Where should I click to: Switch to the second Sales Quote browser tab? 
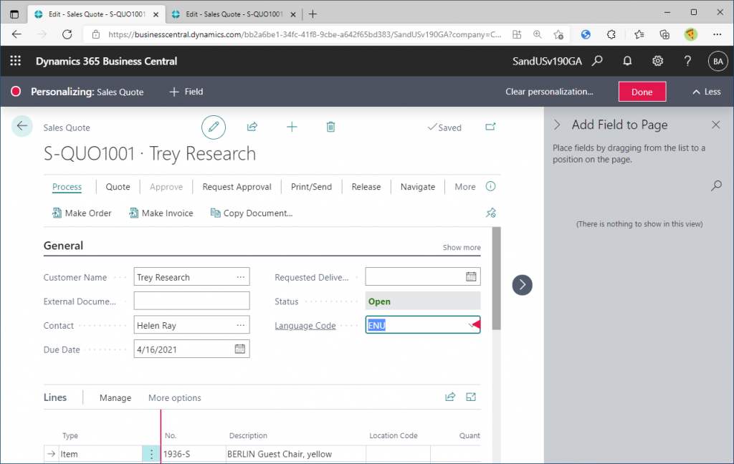pos(234,14)
